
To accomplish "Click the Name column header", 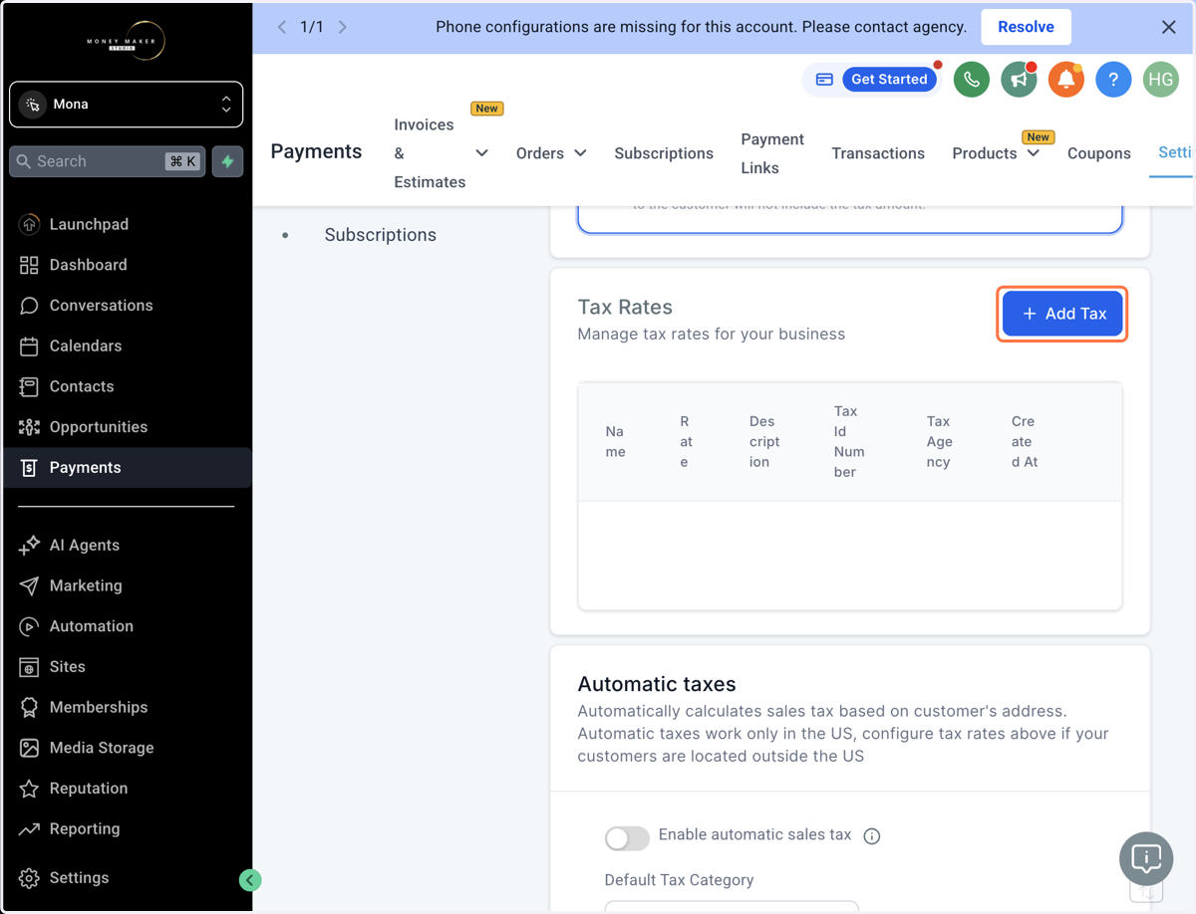I will 616,442.
